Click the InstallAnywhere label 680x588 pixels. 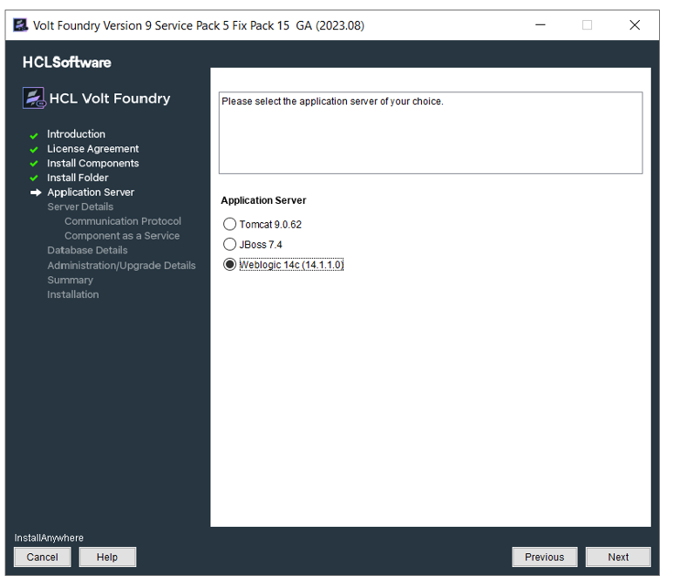pos(49,537)
